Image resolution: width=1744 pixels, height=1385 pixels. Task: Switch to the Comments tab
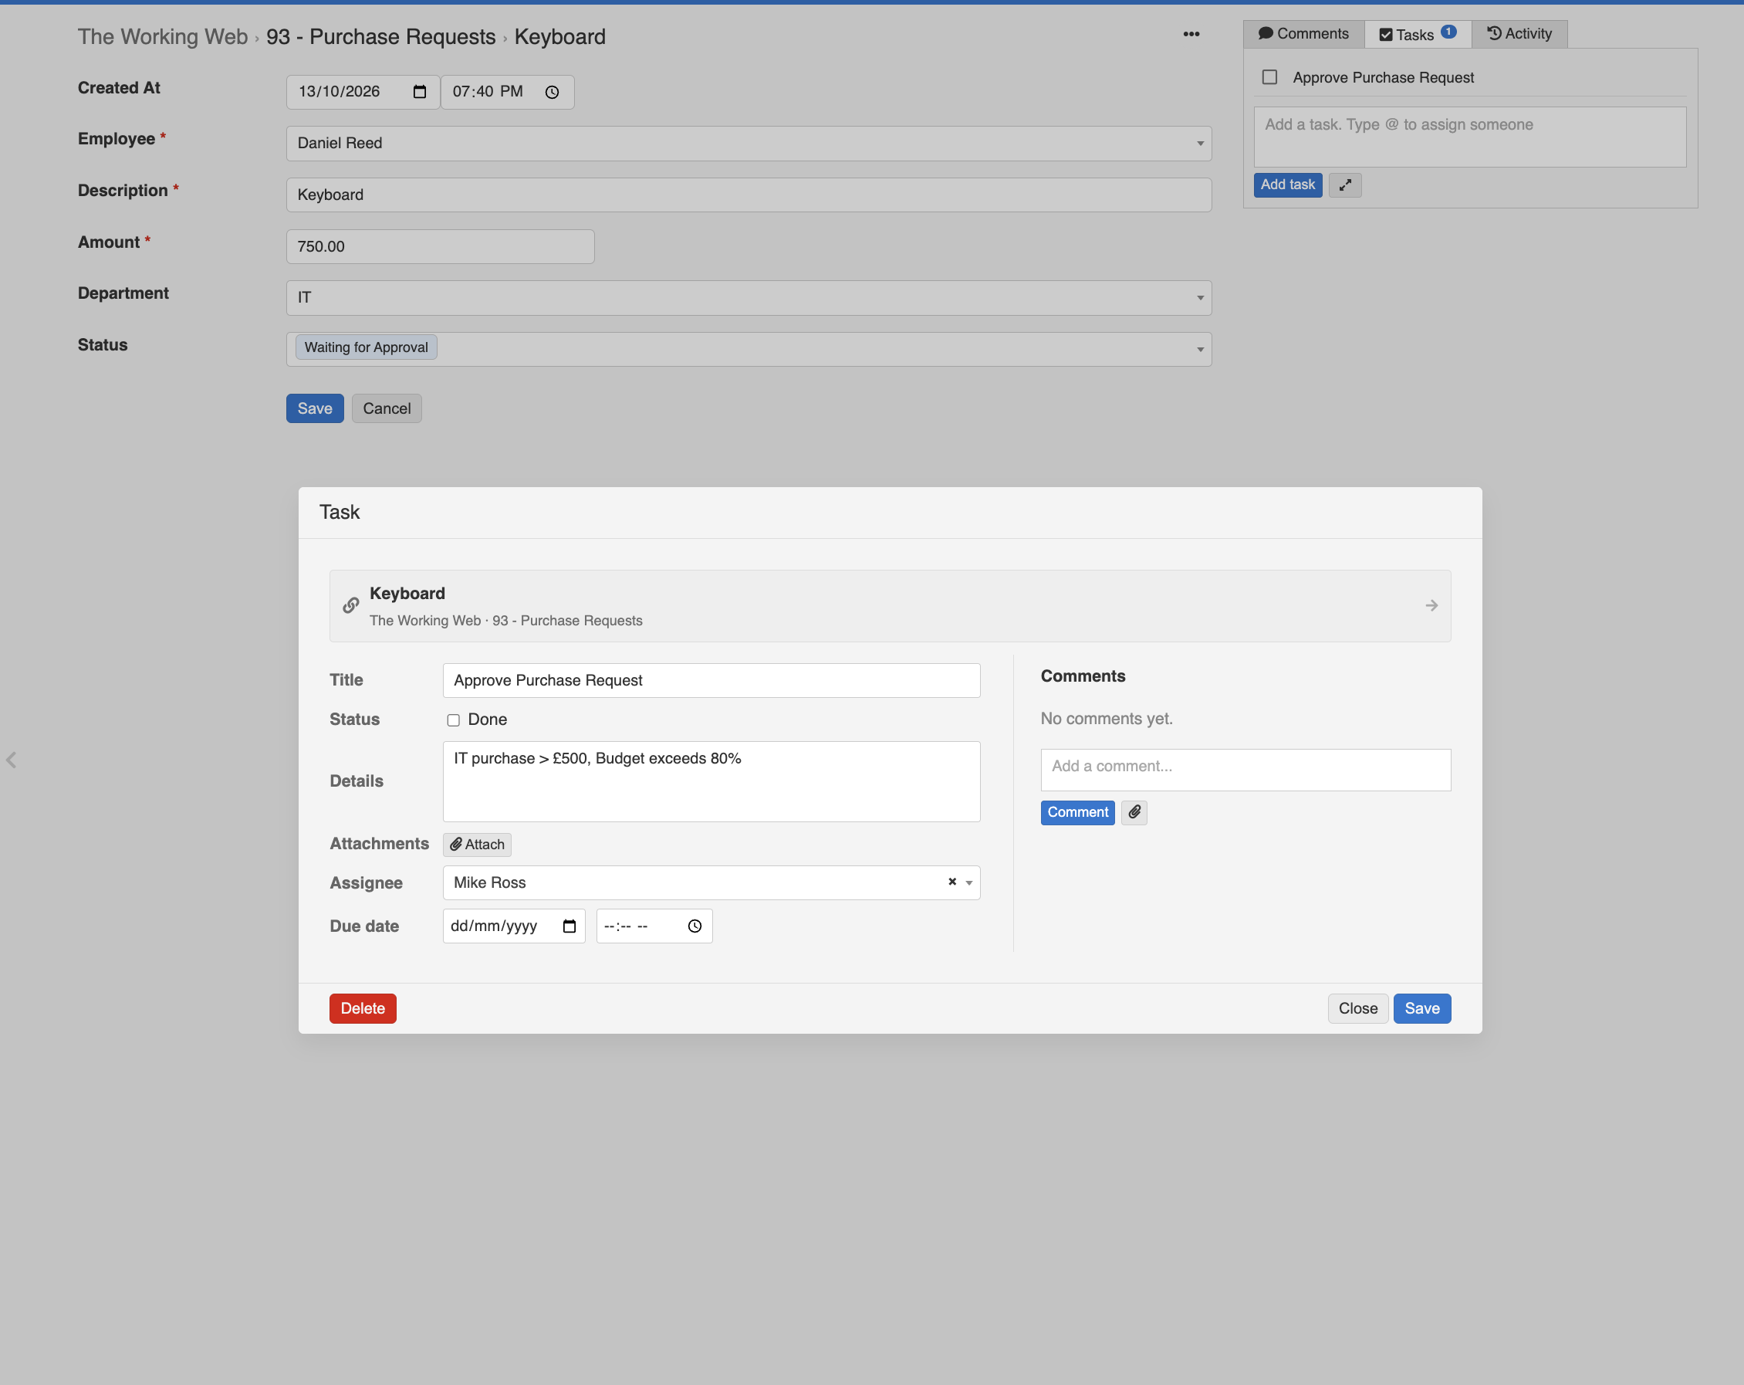click(x=1303, y=34)
